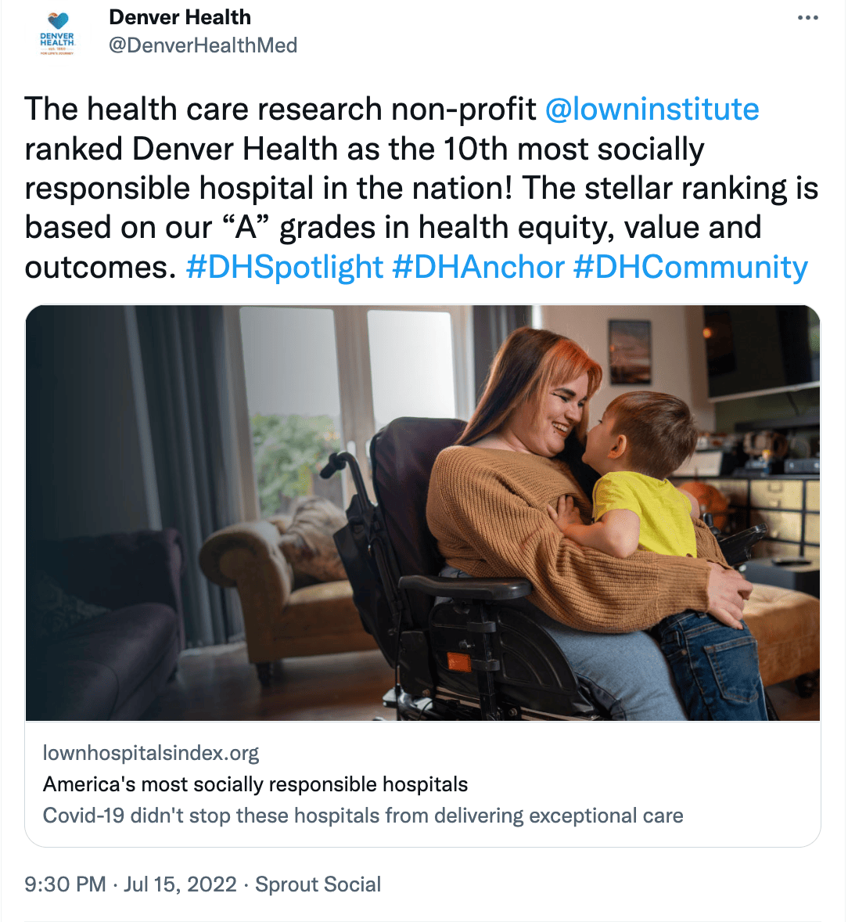The width and height of the screenshot is (848, 922).
Task: Click the #DHSpotlight hashtag
Action: pyautogui.click(x=285, y=267)
